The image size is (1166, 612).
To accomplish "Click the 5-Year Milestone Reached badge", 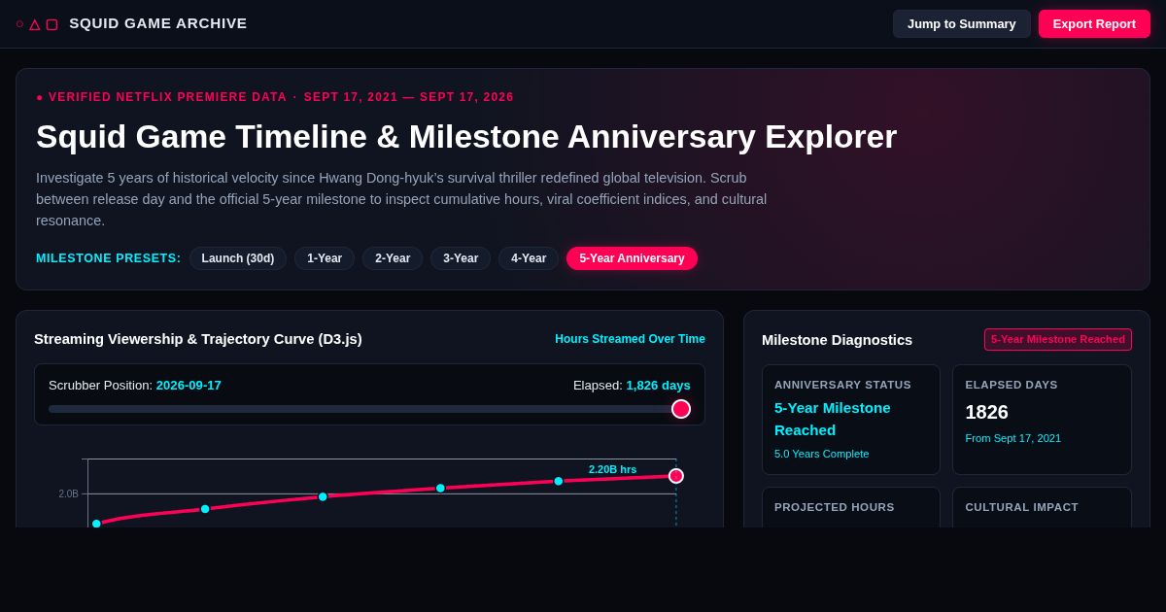I will click(1058, 339).
